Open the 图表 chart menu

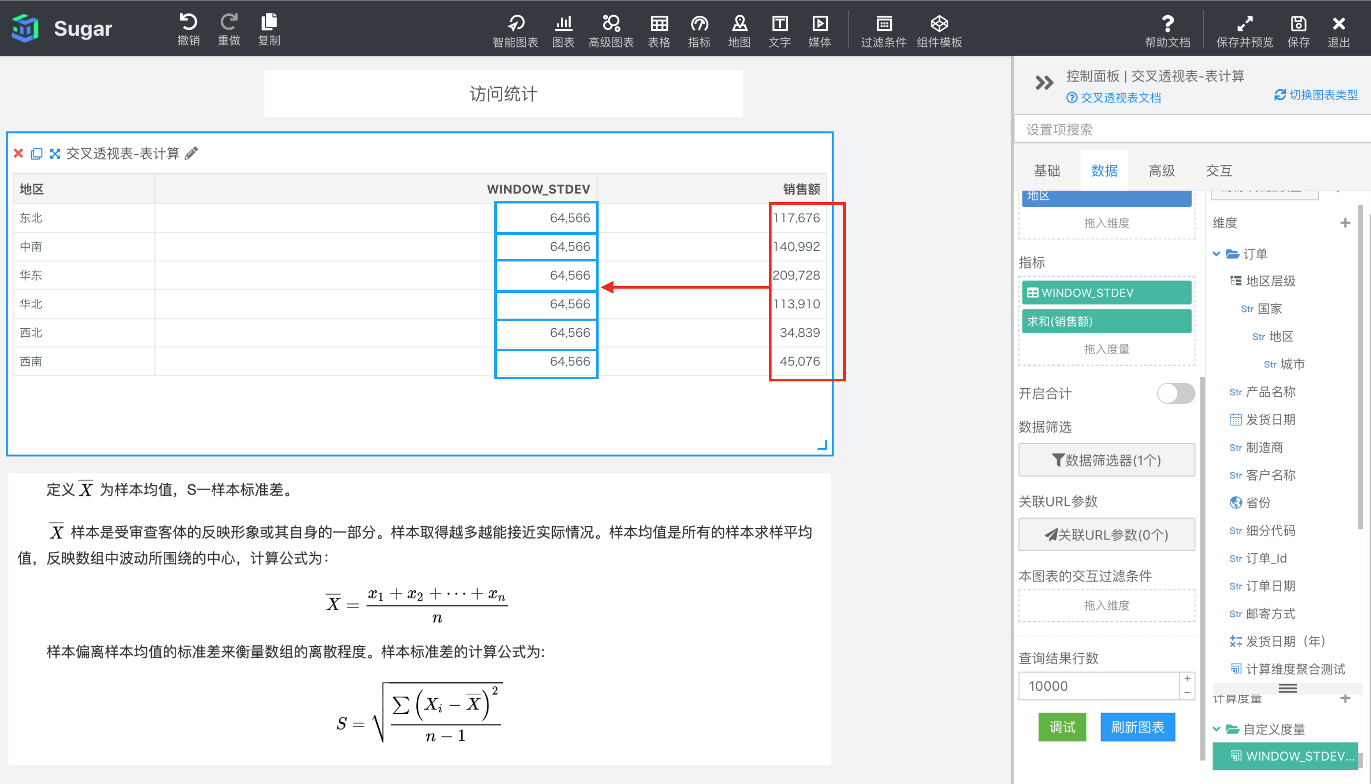[x=563, y=31]
